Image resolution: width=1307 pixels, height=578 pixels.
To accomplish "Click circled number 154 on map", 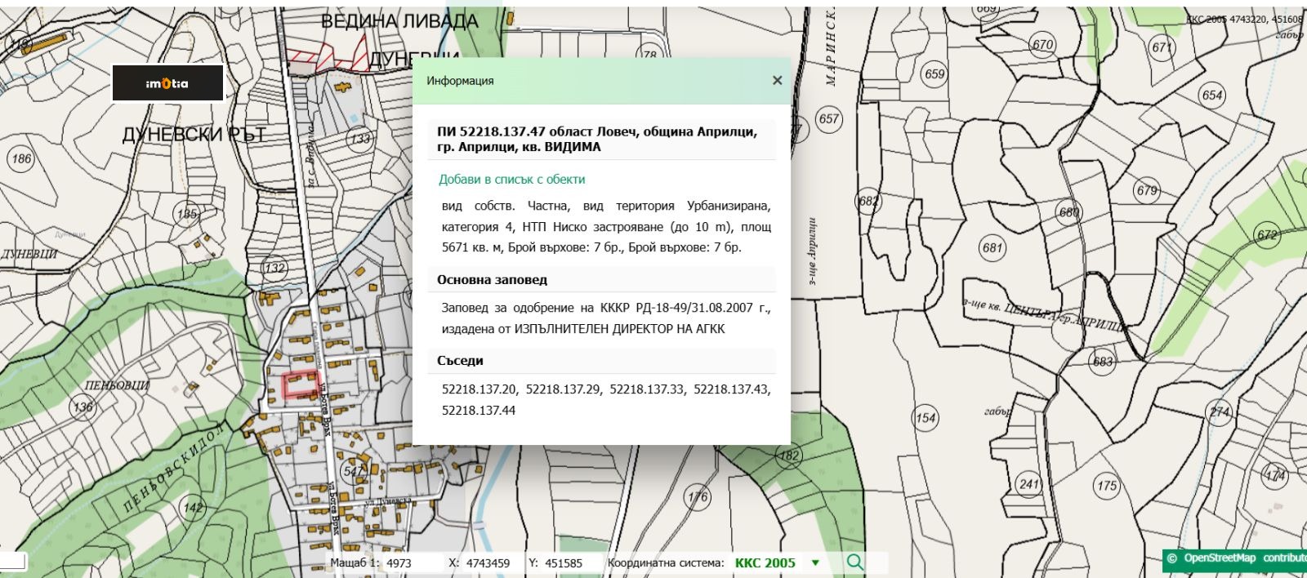I will (x=925, y=419).
